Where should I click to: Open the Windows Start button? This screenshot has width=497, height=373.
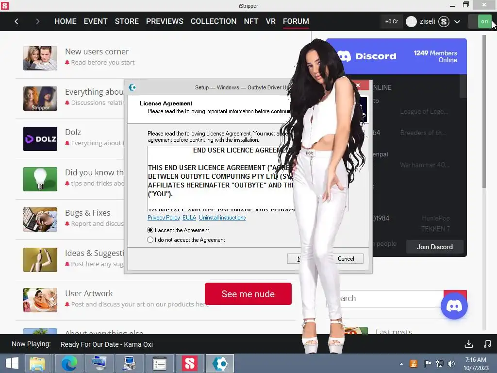coord(12,363)
